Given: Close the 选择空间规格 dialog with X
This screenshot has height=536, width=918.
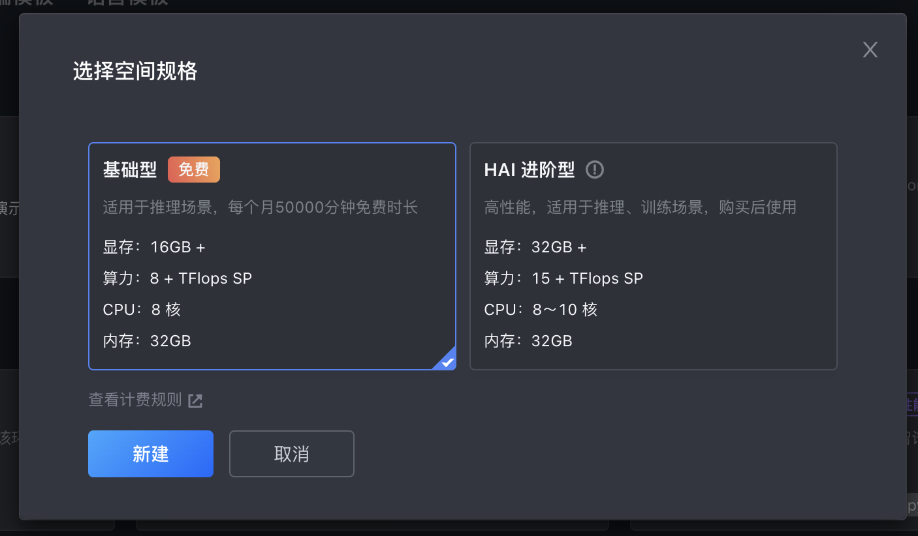Looking at the screenshot, I should 870,50.
